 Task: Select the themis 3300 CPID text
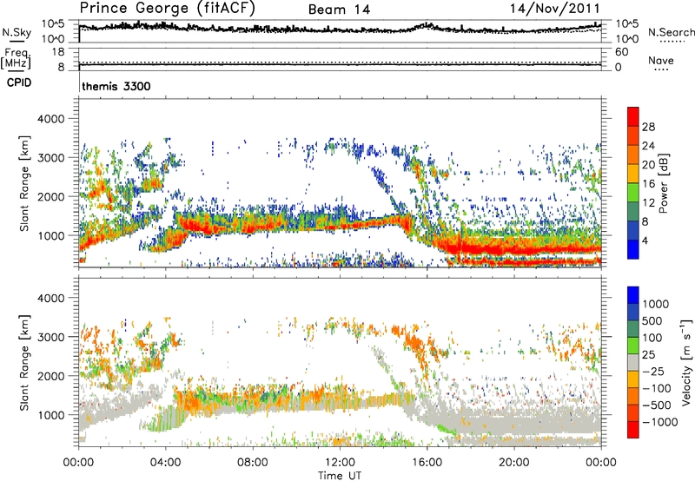116,86
